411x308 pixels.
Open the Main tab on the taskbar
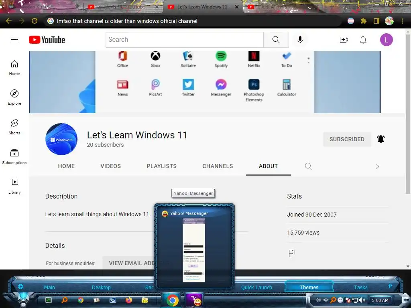tap(49, 287)
